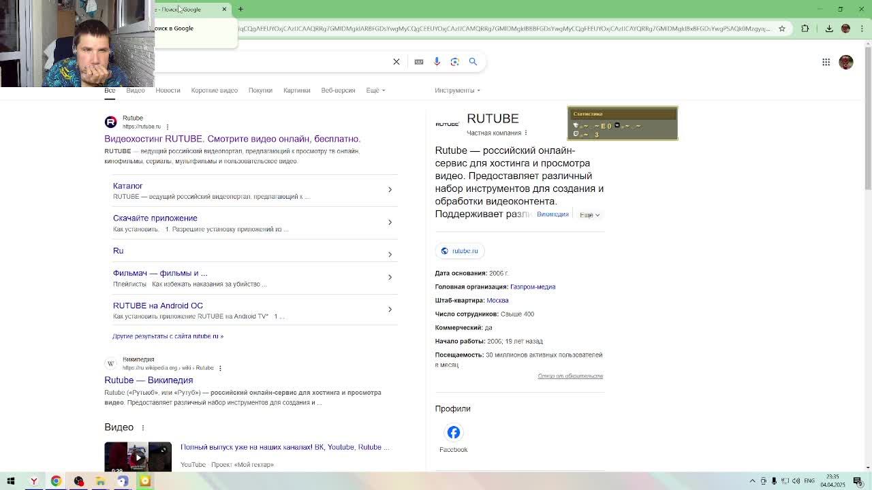Open a new browser tab

[x=240, y=10]
